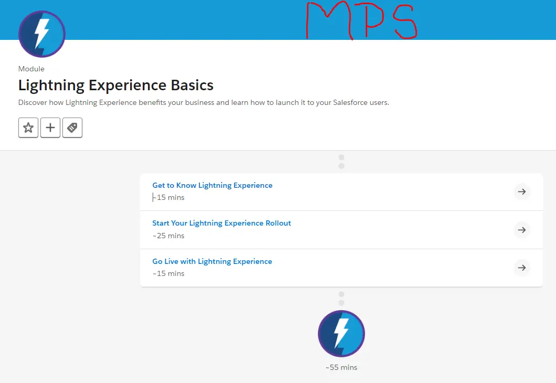Click the ~15 mins label under the first unit
This screenshot has height=383, width=556.
click(168, 197)
